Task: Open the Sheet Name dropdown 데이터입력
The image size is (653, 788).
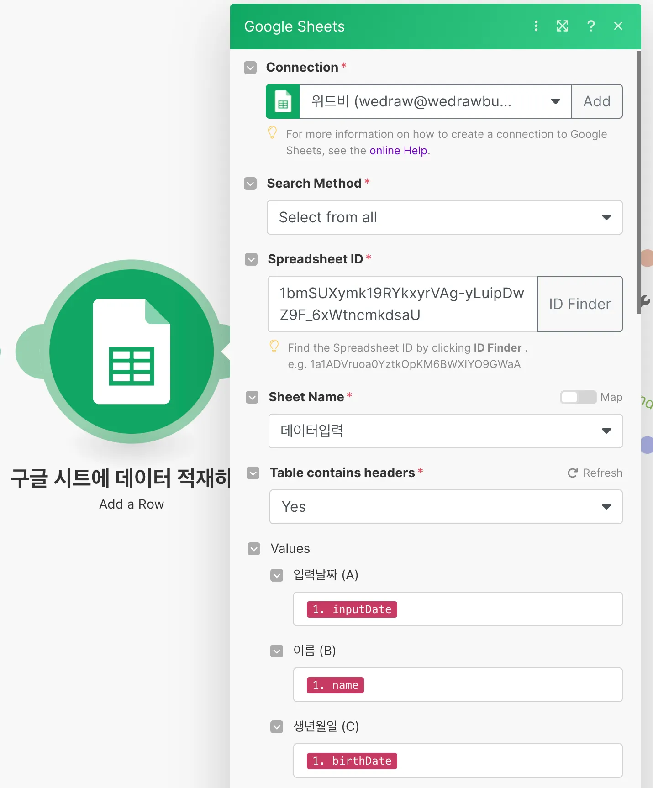Action: pos(446,431)
